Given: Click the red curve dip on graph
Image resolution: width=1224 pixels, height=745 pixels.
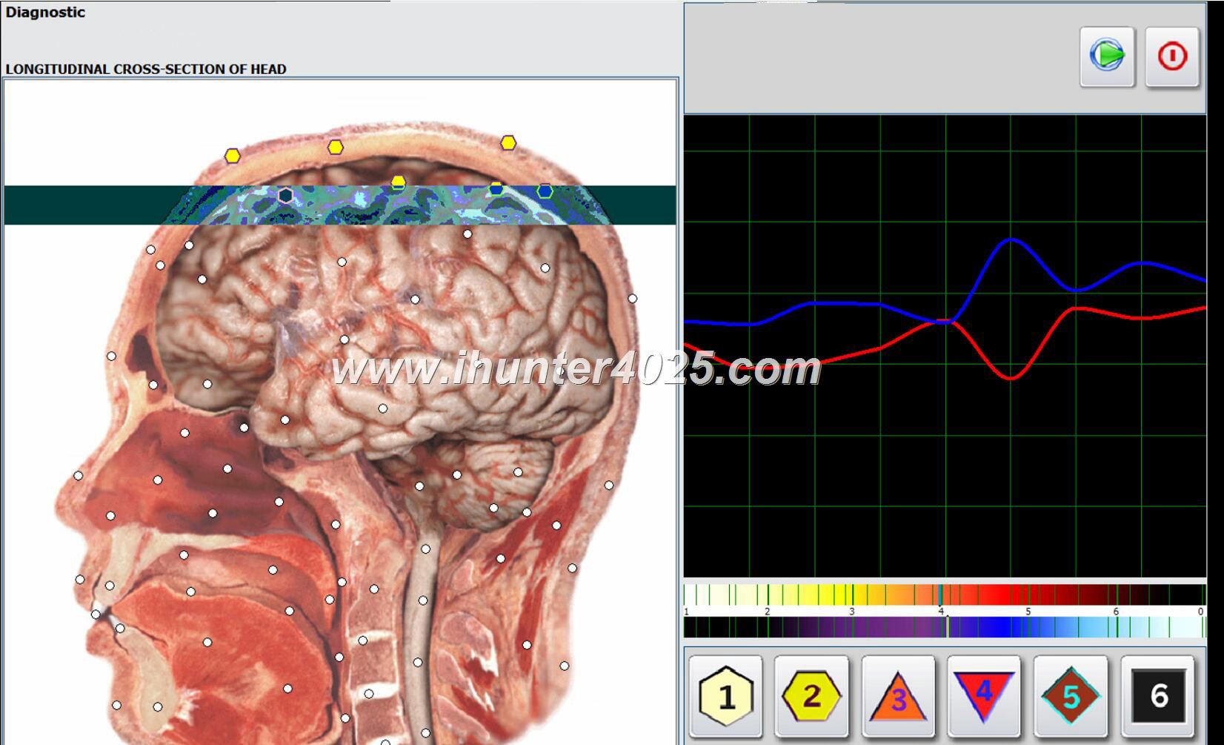Looking at the screenshot, I should click(1011, 378).
